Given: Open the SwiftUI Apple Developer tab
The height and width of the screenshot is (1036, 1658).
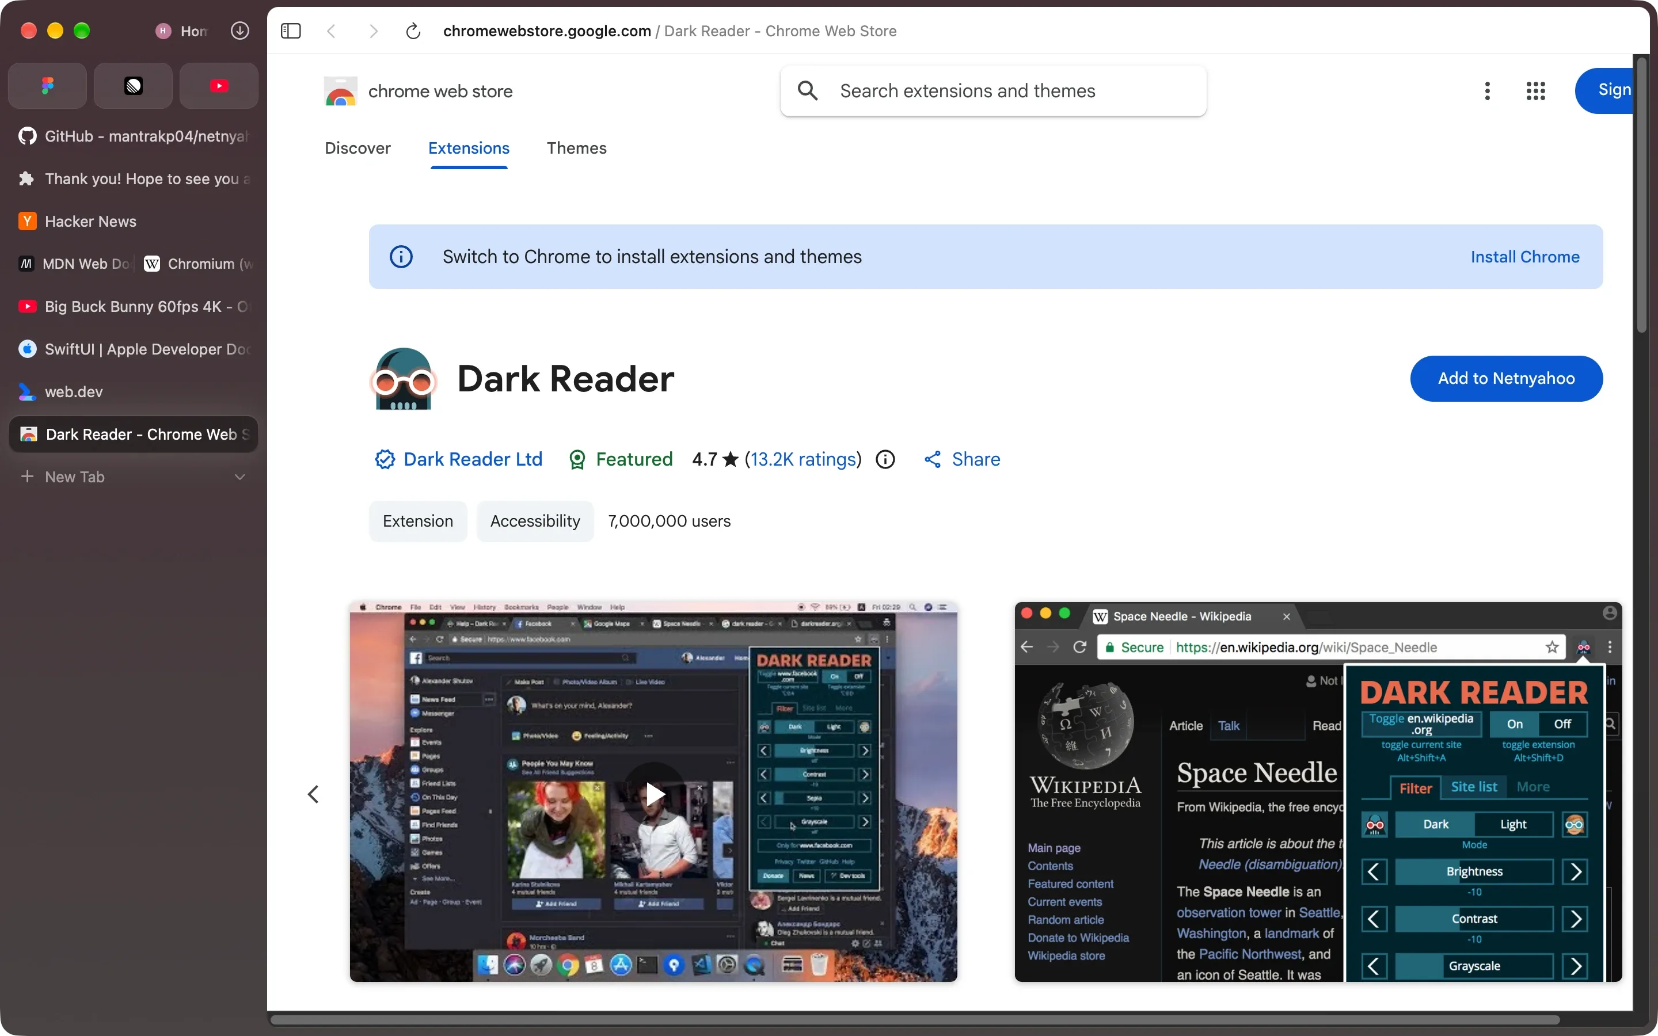Looking at the screenshot, I should click(x=134, y=349).
